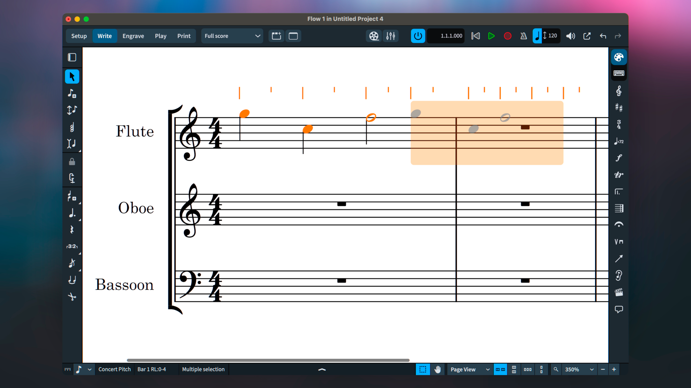Viewport: 691px width, 388px height.
Task: Switch to Setup mode tab
Action: (79, 36)
